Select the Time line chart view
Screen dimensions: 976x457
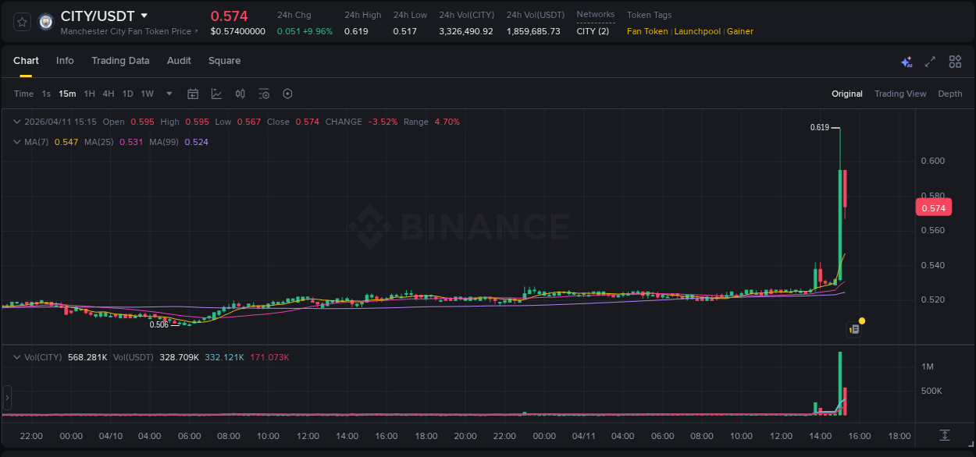23,94
